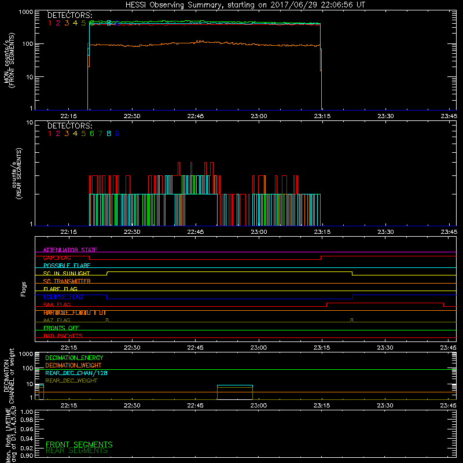Click the "POSSIBLE_FLARE" flag label
Viewport: 463px width, 463px height.
click(x=67, y=266)
